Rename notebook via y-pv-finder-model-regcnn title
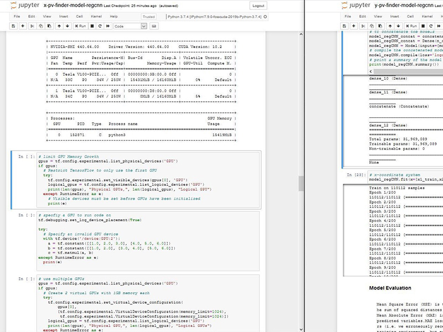 click(404, 6)
